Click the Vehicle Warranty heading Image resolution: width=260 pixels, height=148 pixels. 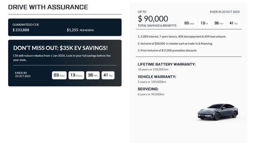pos(157,76)
